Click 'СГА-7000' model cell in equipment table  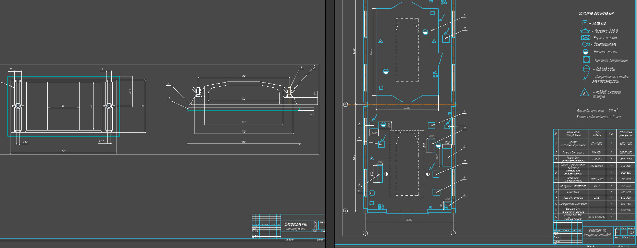coord(597,144)
